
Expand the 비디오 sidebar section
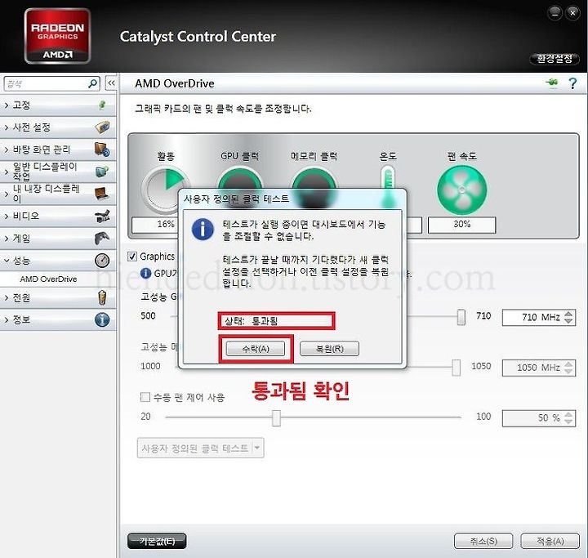click(7, 217)
